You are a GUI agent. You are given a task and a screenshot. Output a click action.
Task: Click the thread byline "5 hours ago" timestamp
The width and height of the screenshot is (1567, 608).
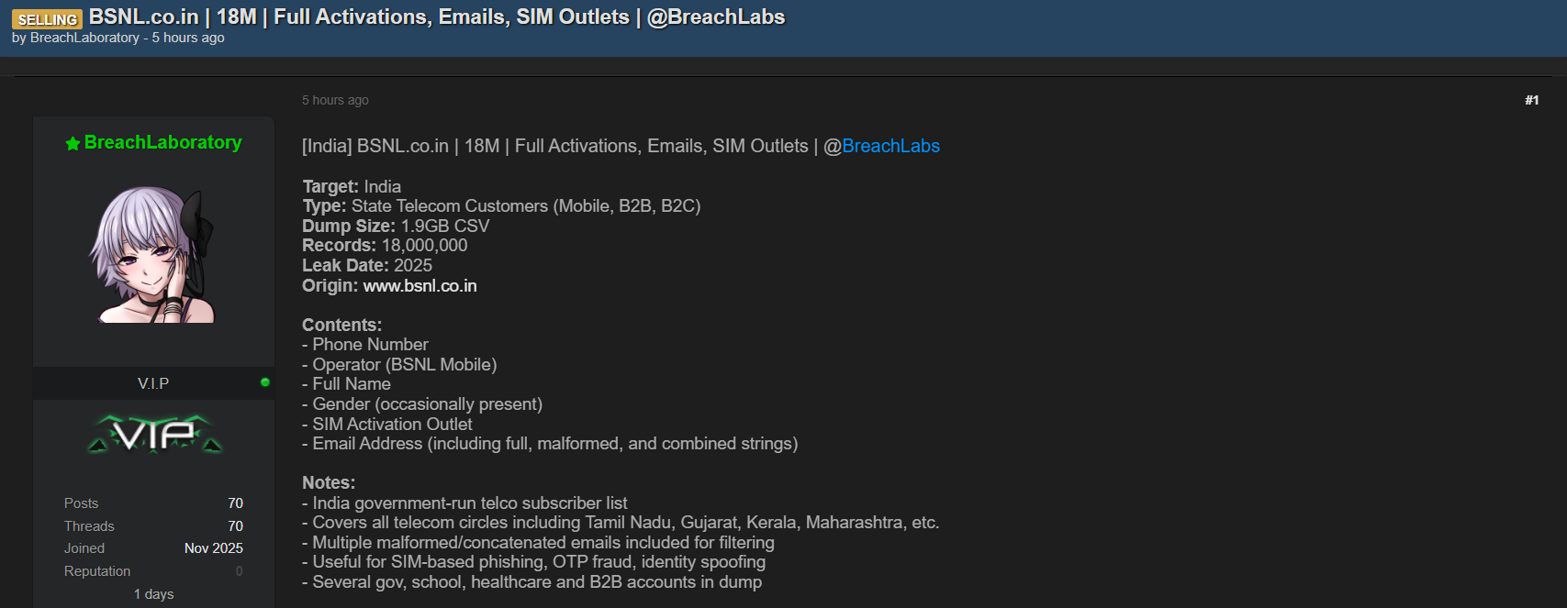188,38
